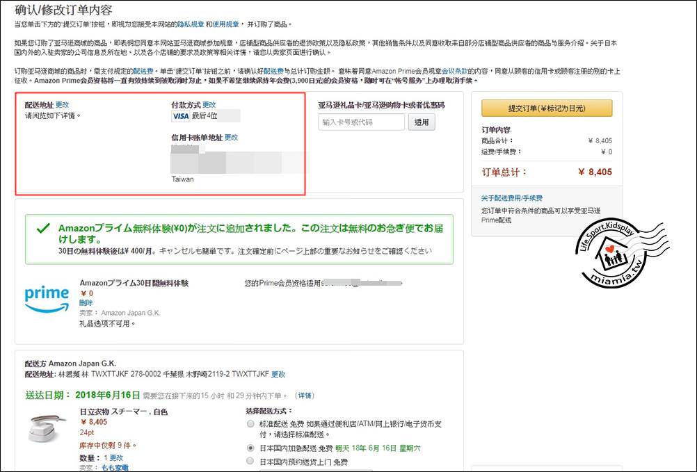Change the item quantity (数量 更改)
The height and width of the screenshot is (472, 697).
[x=116, y=458]
